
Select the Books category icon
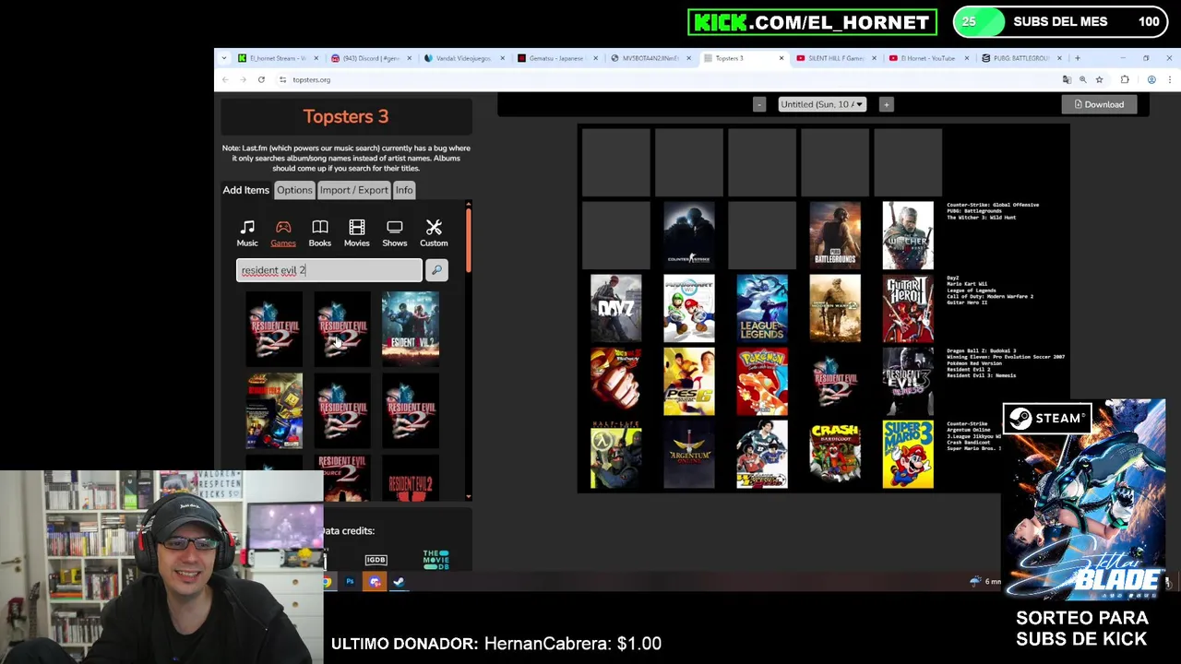(x=320, y=233)
